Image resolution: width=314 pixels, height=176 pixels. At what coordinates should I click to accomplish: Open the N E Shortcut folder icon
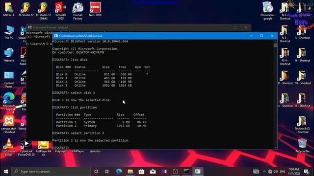285,11
